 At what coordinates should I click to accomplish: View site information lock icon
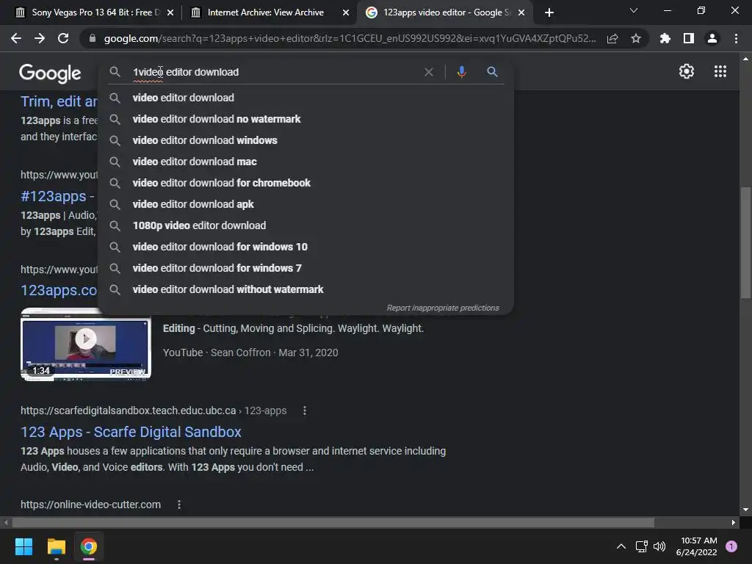92,38
